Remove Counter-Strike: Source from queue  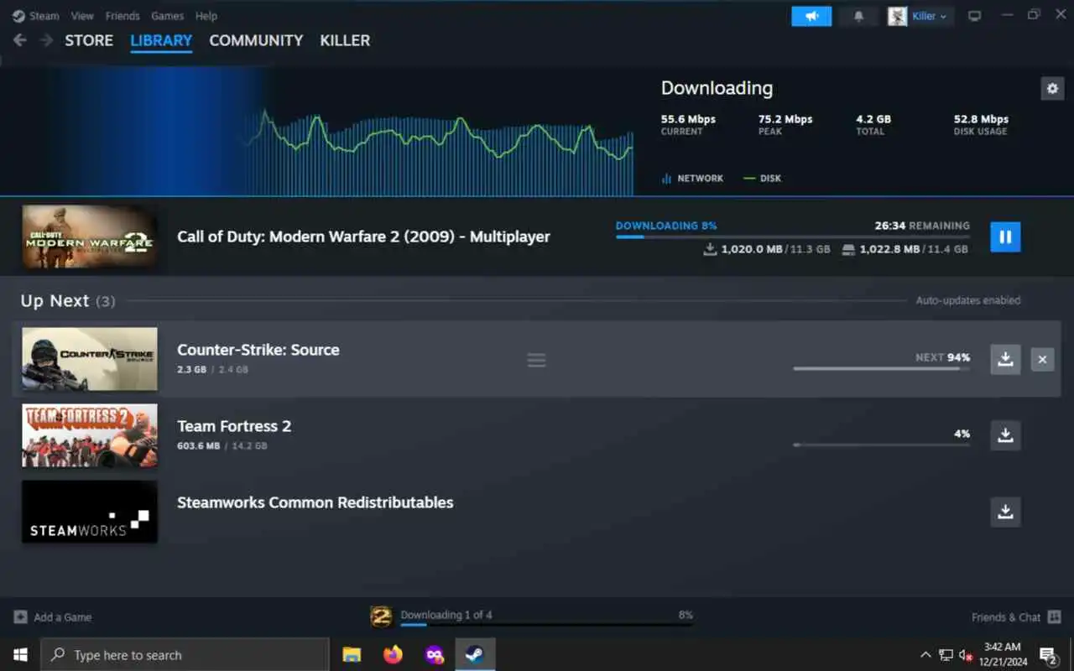click(x=1042, y=360)
